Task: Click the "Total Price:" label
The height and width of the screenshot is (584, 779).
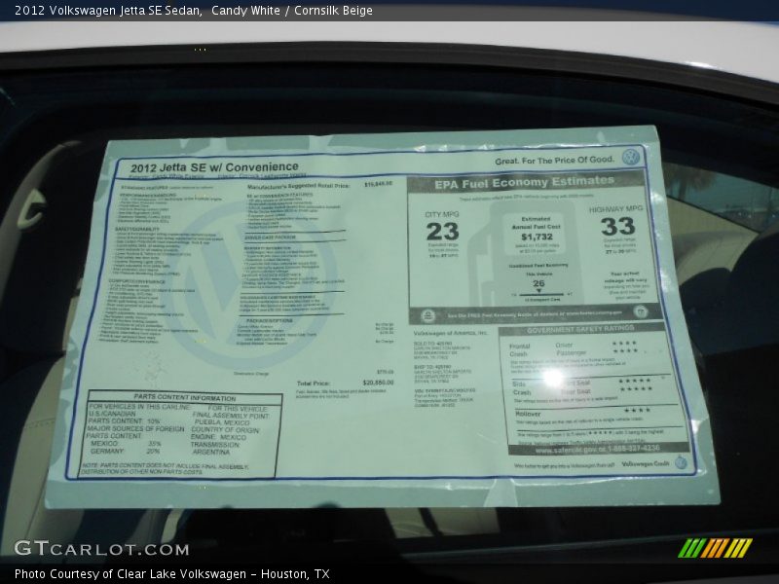Action: coord(313,383)
